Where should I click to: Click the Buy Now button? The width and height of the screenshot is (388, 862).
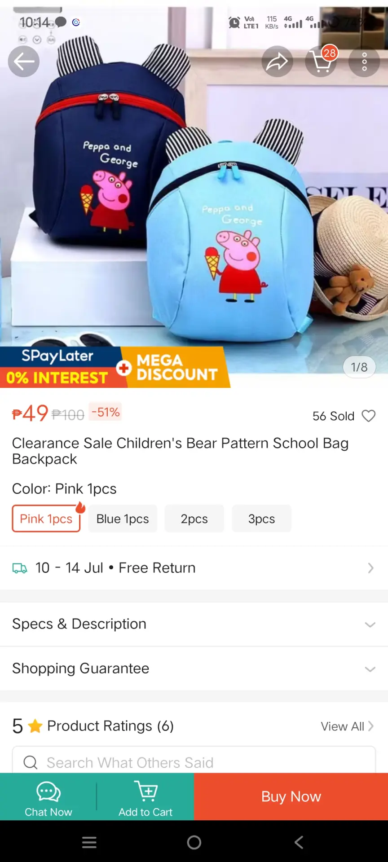(291, 796)
